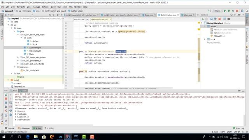Toggle the Favorites side tool window tab
249x140 pixels.
[x=2, y=119]
